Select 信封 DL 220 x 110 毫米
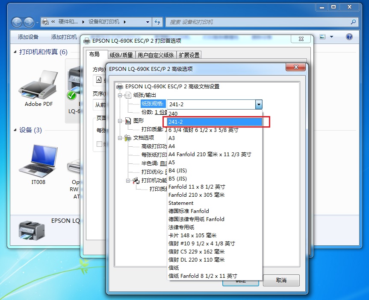Viewport: 369px width, 300px height. click(x=215, y=259)
